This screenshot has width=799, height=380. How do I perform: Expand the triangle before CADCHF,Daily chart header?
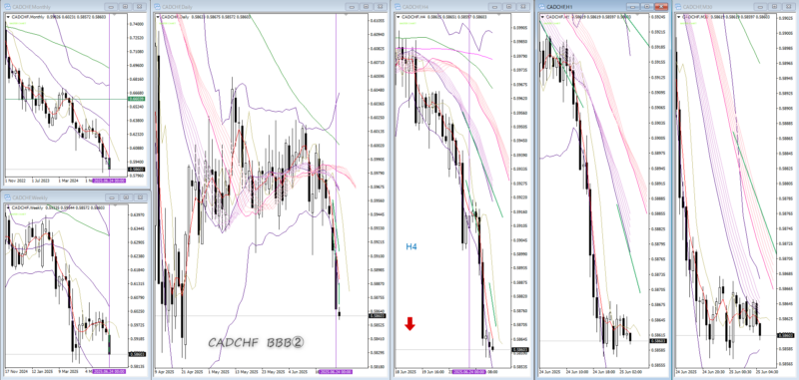pos(158,17)
